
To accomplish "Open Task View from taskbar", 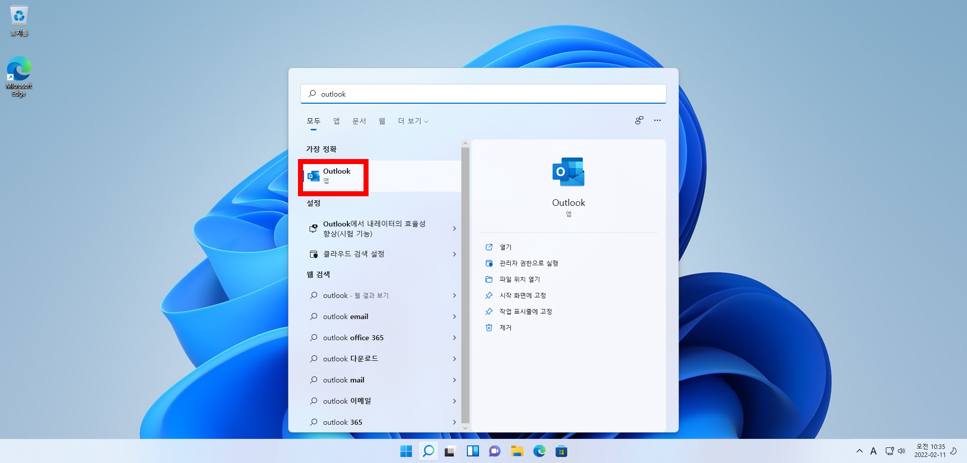I will 450,451.
